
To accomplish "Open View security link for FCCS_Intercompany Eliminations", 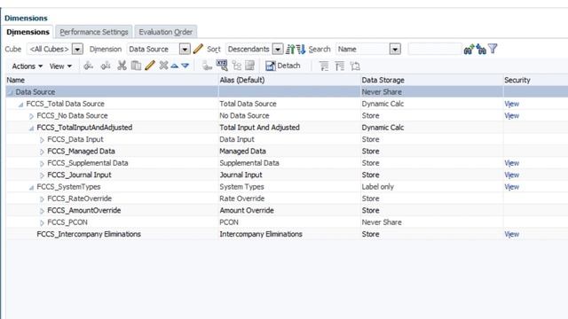I will [511, 234].
